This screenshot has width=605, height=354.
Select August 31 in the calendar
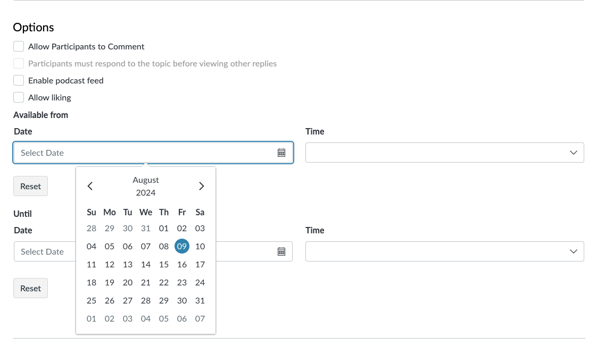pyautogui.click(x=200, y=301)
